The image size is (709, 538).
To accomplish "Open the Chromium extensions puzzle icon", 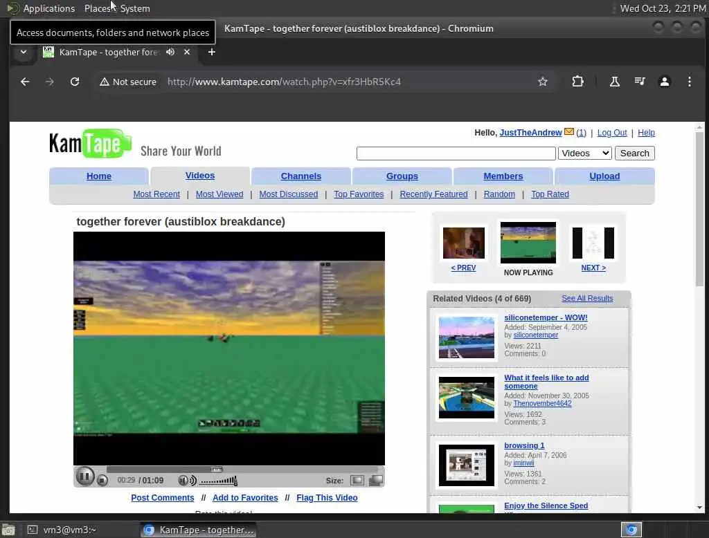I will [577, 82].
